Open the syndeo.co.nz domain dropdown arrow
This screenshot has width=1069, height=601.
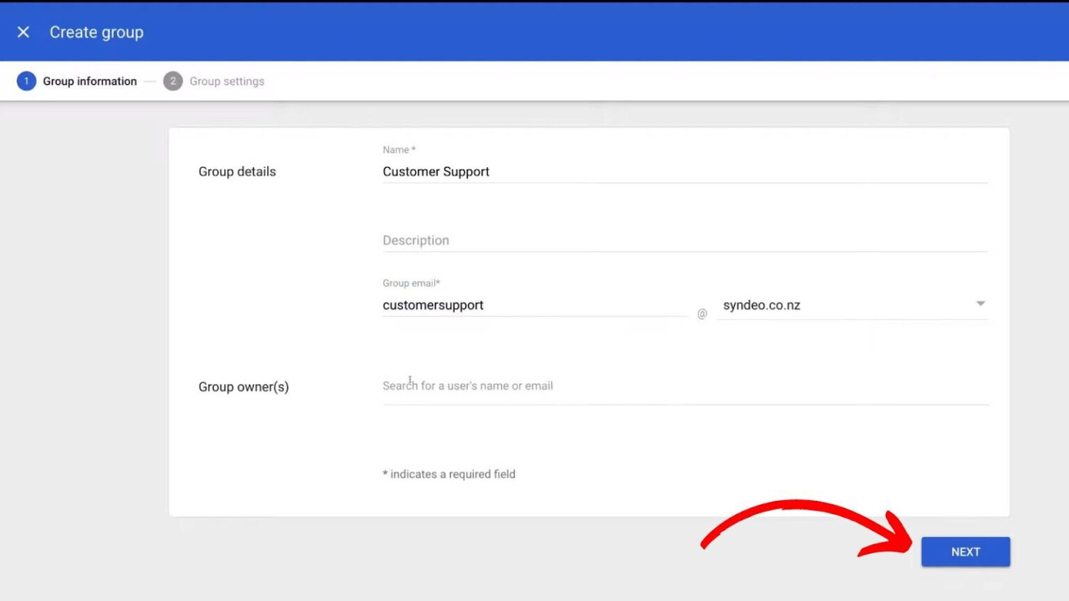980,304
